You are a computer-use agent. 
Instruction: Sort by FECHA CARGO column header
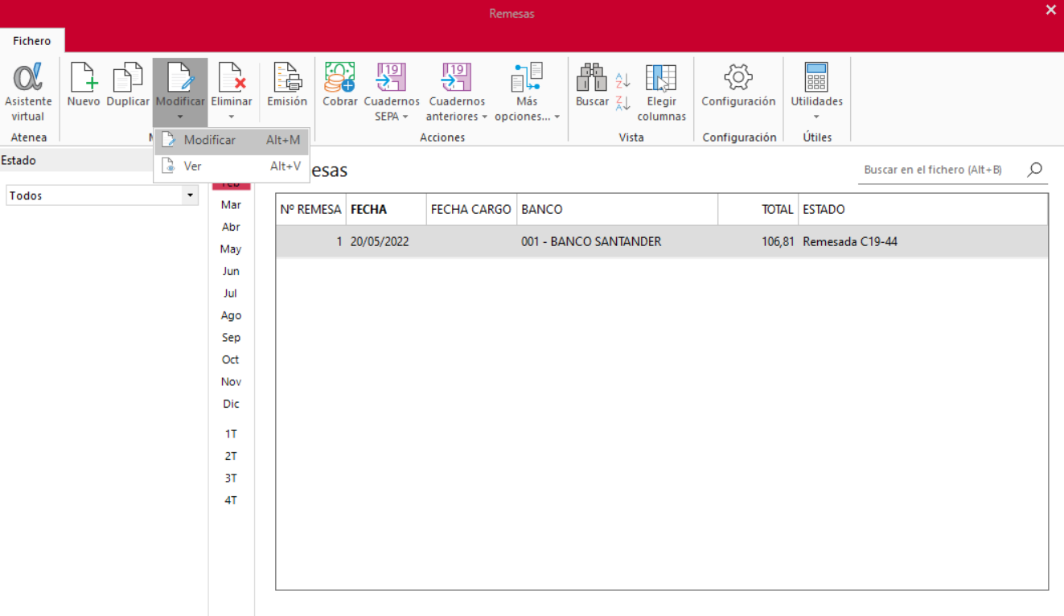(471, 209)
